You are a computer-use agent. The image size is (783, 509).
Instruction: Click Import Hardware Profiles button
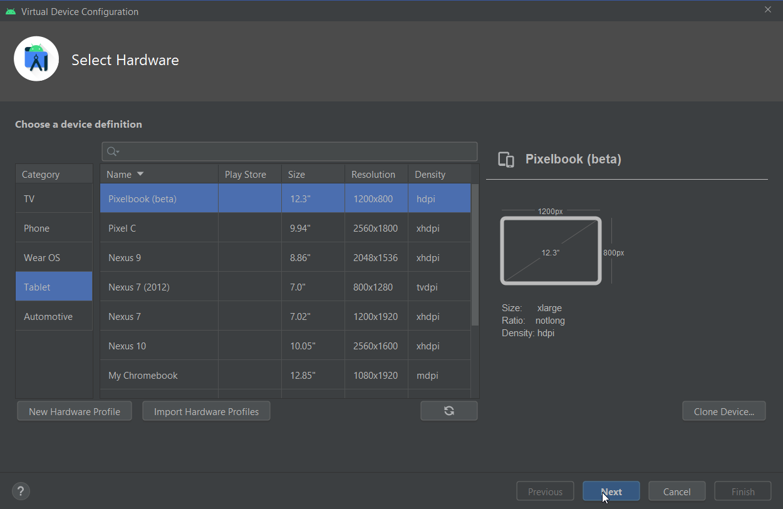206,411
